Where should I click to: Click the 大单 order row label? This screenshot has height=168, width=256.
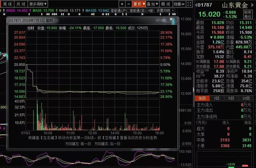point(201,134)
